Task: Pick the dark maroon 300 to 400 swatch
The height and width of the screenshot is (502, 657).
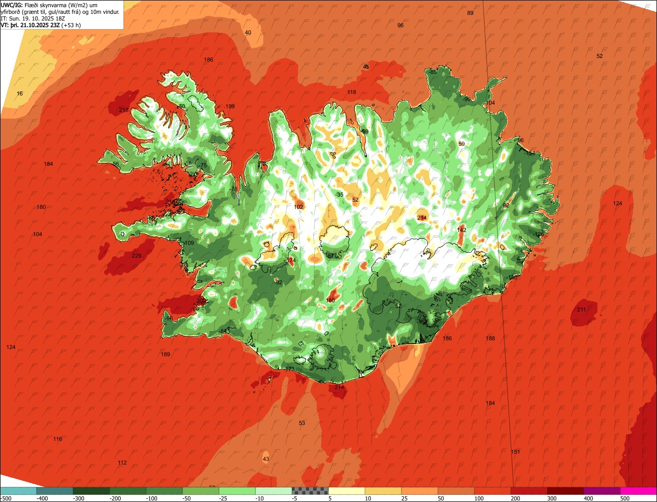Action: coord(566,490)
